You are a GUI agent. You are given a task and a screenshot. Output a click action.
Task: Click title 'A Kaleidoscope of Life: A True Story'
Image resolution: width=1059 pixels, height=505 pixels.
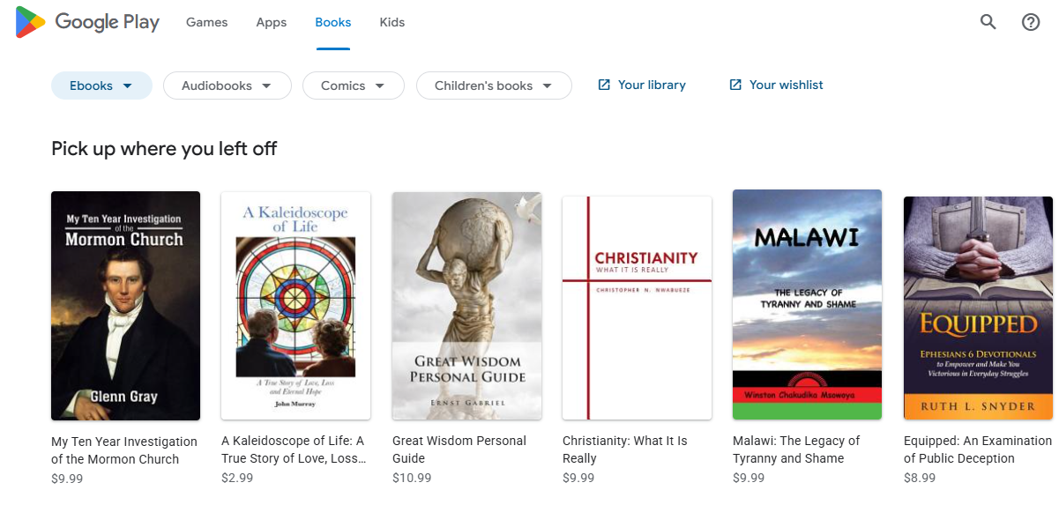(x=293, y=449)
